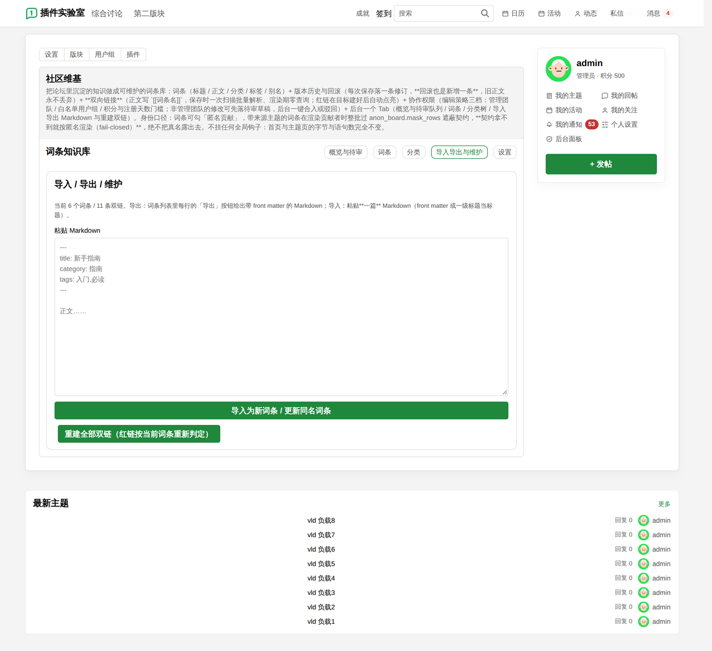Open the 私信 link
Image resolution: width=712 pixels, height=651 pixels.
[x=617, y=13]
